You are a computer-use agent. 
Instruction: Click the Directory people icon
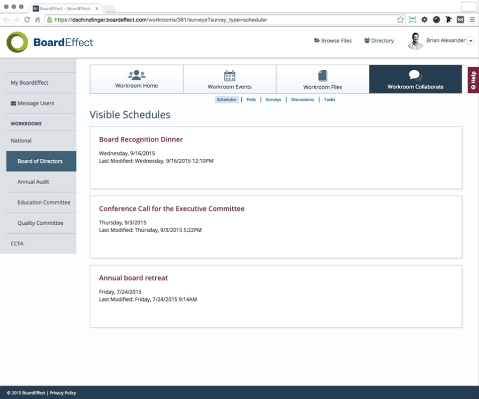[x=367, y=40]
